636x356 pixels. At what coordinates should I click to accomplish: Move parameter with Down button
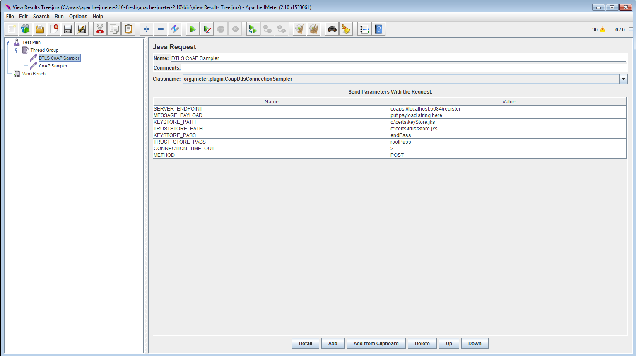point(475,343)
